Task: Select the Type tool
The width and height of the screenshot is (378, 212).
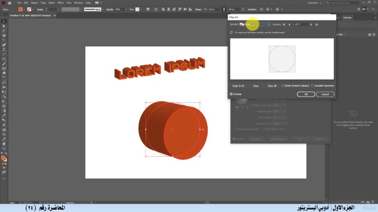Action: pos(4,49)
